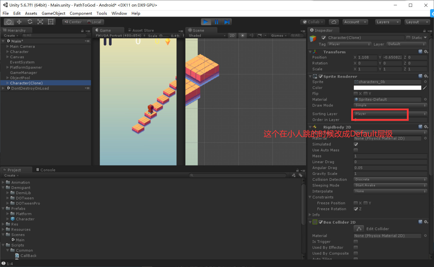Open Layers dropdown in toolbar

click(x=388, y=22)
